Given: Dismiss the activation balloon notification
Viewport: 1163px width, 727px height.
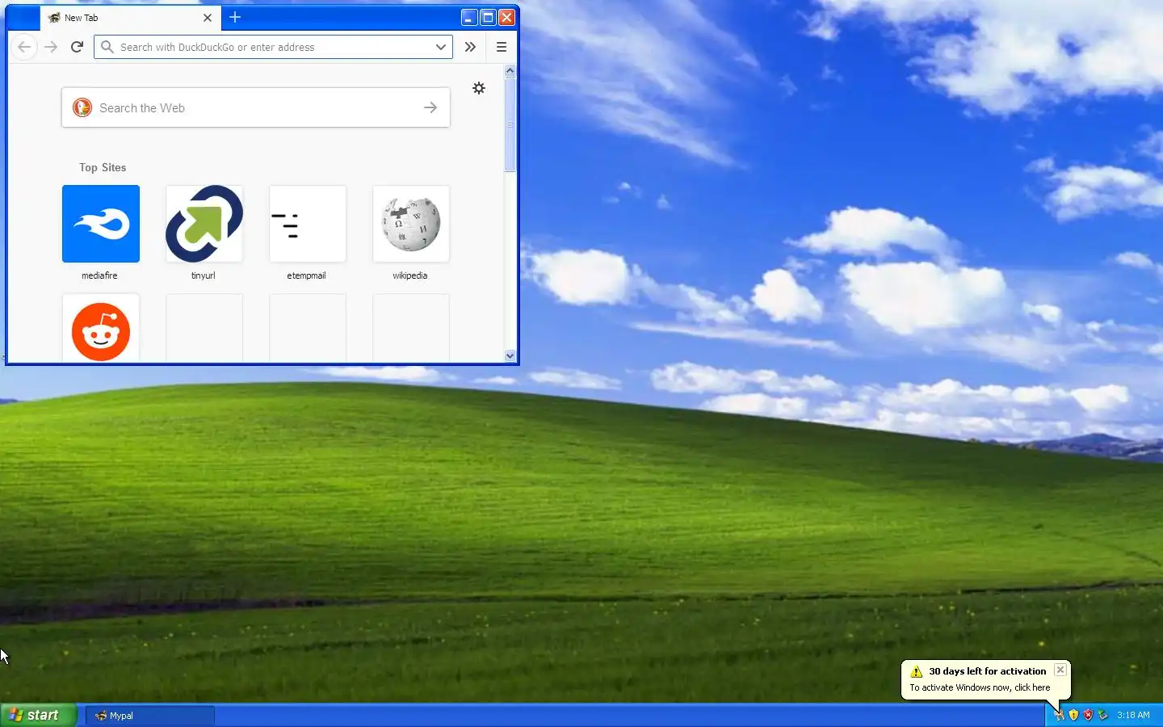Looking at the screenshot, I should pos(1060,670).
